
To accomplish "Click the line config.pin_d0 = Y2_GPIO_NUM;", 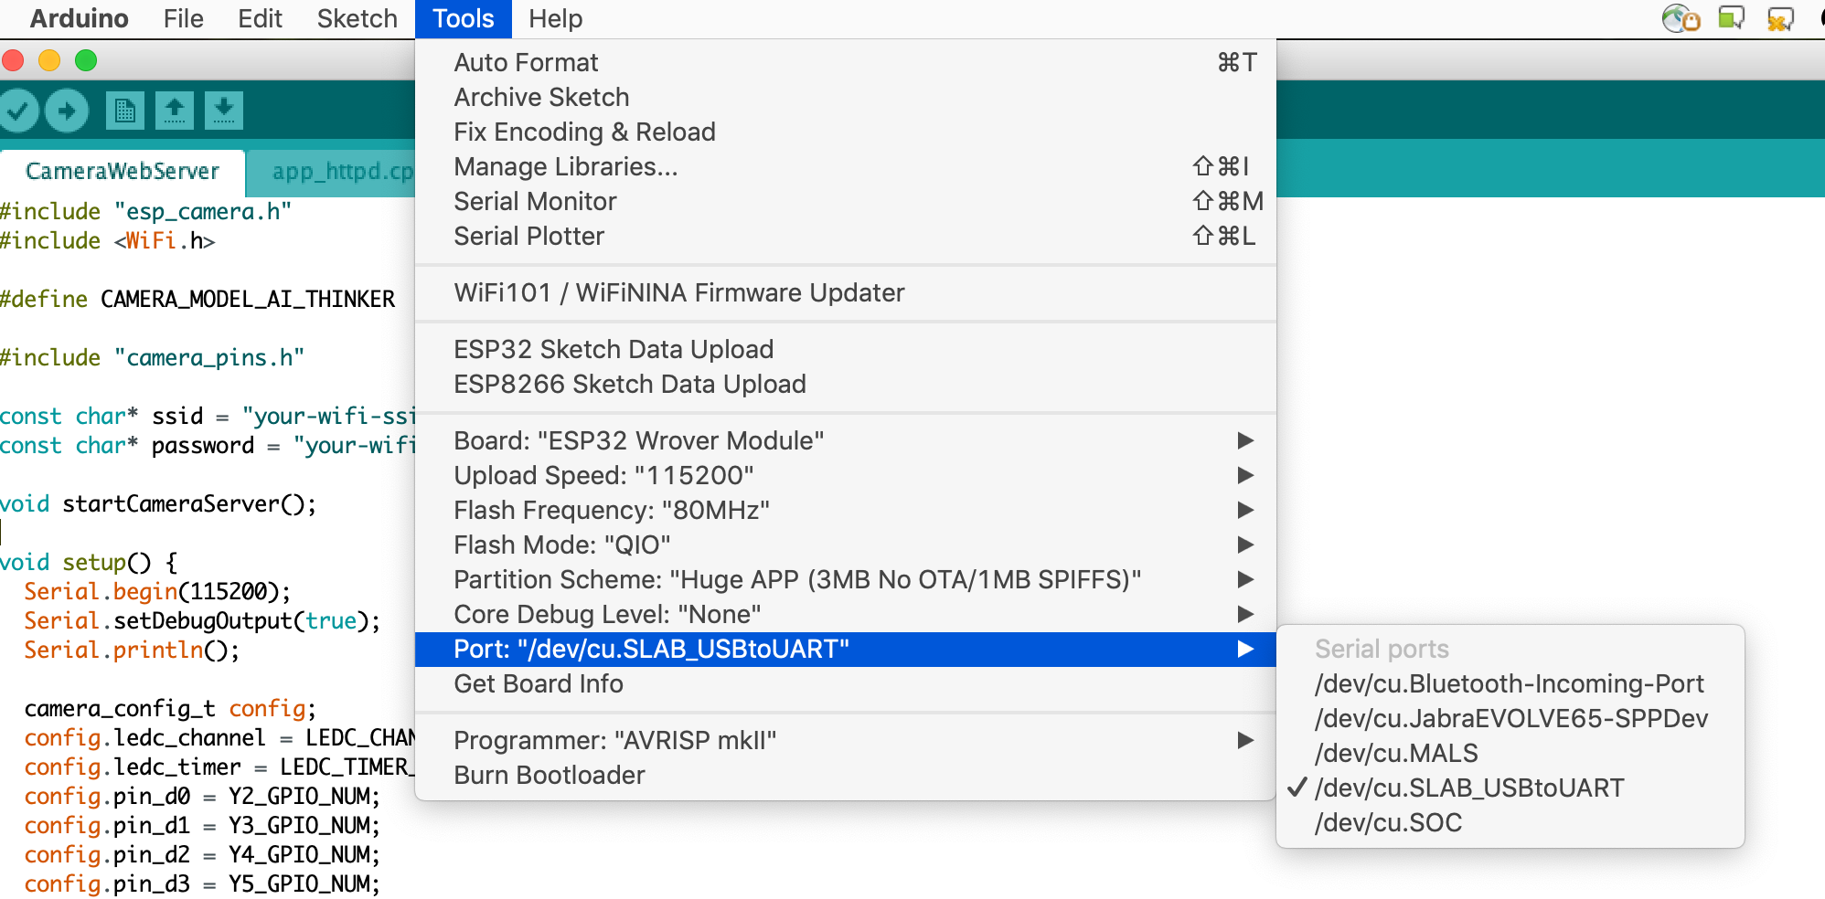I will (x=202, y=797).
